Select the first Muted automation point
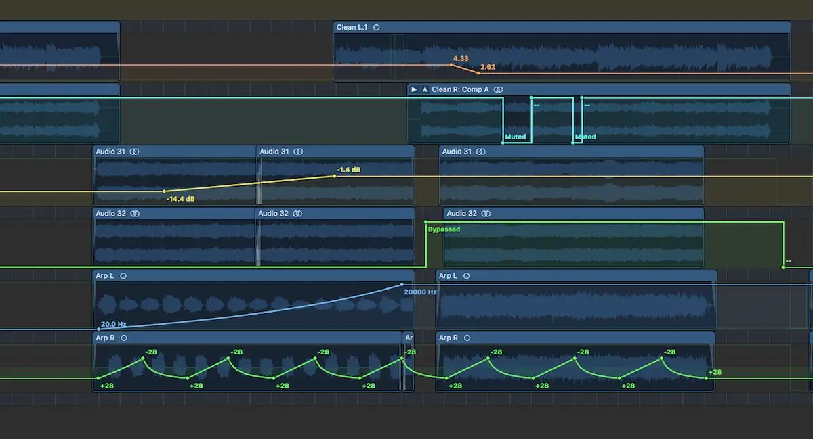Screen dimensions: 813x439 pos(503,142)
